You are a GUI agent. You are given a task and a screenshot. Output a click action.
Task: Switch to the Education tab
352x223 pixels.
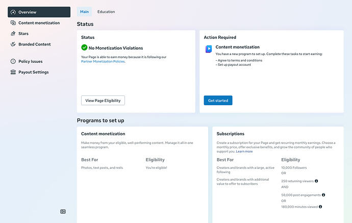point(106,12)
